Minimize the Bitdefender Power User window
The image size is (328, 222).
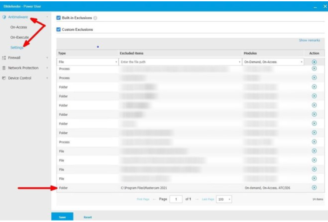click(315, 7)
